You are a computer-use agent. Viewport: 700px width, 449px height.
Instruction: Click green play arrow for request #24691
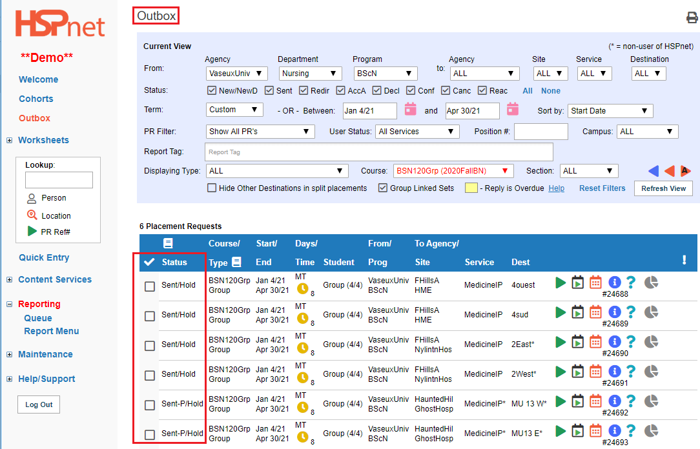click(561, 372)
